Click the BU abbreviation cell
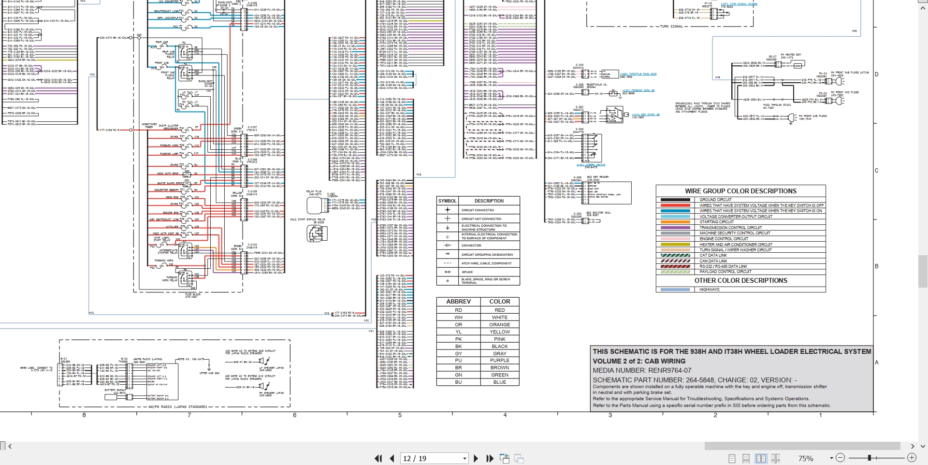The height and width of the screenshot is (465, 928). [458, 382]
